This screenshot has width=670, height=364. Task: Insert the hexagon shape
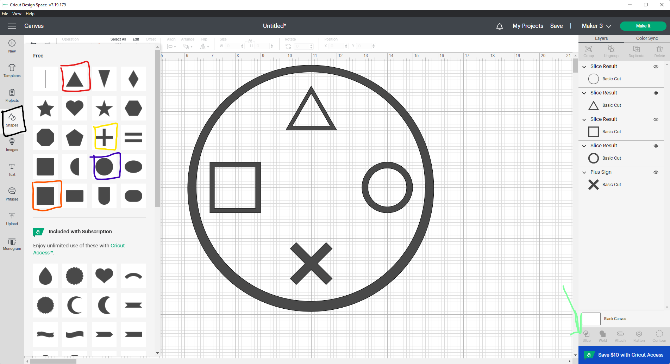click(x=133, y=108)
